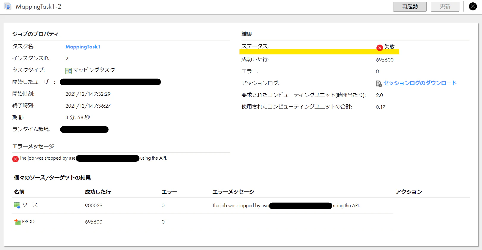Click the ジョブのプロパティ section heading
The height and width of the screenshot is (250, 482).
coord(35,34)
